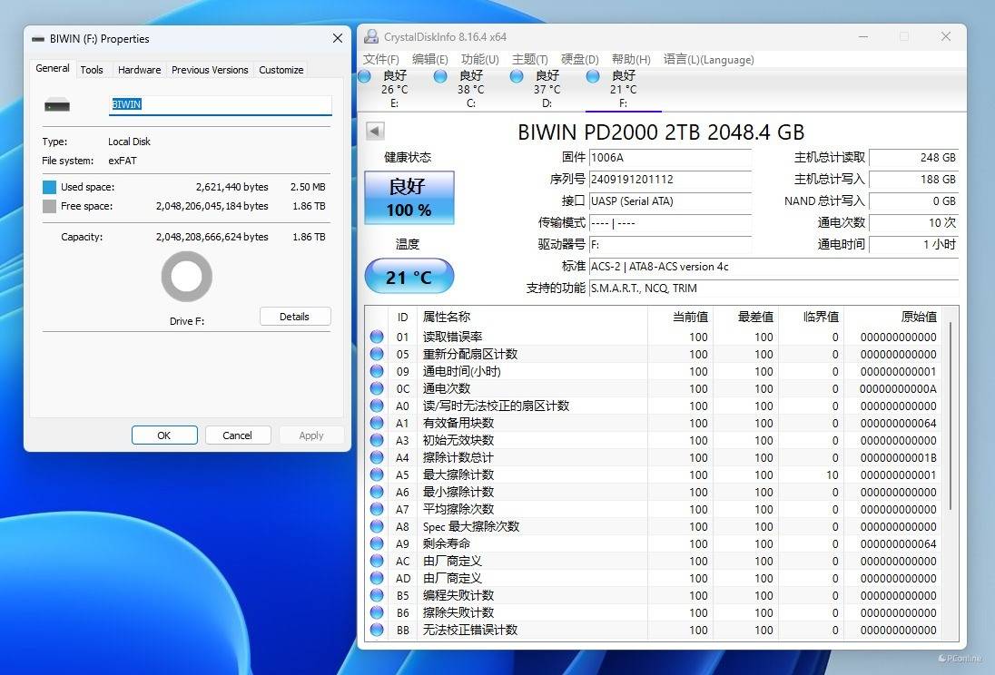This screenshot has width=995, height=675.
Task: Click status orb of attribute 01 读取错误率
Action: pos(377,337)
